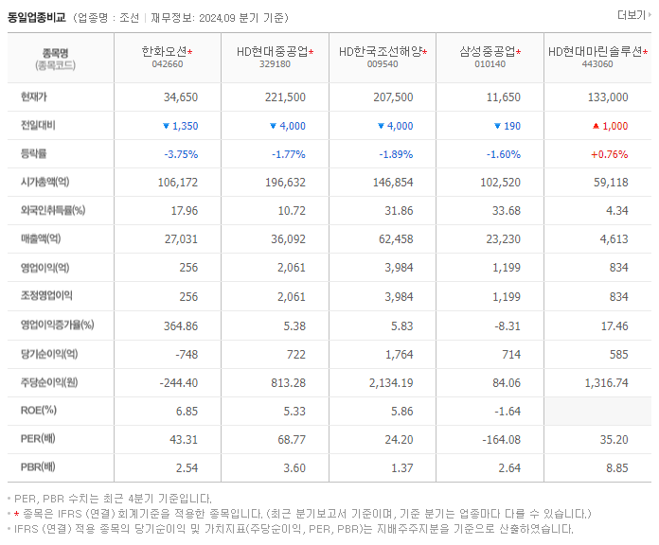Click the -1.77% change rate
Image resolution: width=659 pixels, height=545 pixels.
coord(288,154)
